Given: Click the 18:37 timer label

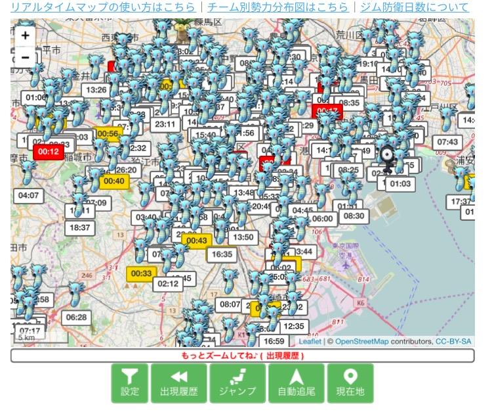Looking at the screenshot, I should [79, 227].
